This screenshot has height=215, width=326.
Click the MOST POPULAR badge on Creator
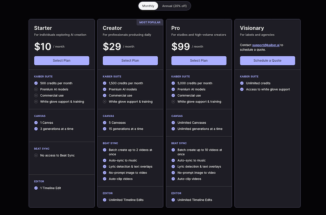click(150, 22)
